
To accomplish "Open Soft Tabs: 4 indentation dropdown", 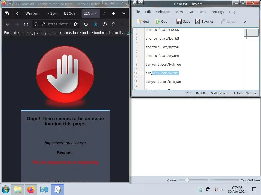I will tap(220, 93).
